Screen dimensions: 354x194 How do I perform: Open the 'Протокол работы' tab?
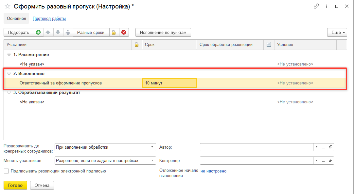(49, 19)
